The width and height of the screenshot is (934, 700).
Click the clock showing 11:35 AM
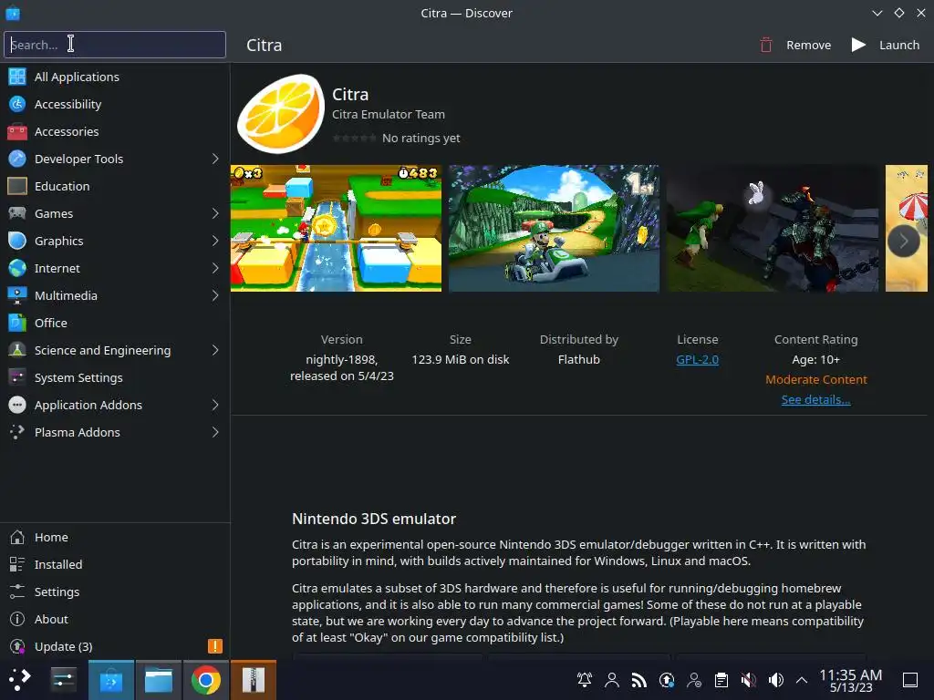851,680
